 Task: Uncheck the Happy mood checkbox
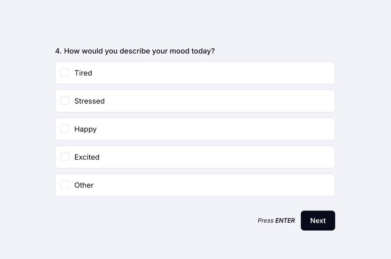(x=65, y=129)
